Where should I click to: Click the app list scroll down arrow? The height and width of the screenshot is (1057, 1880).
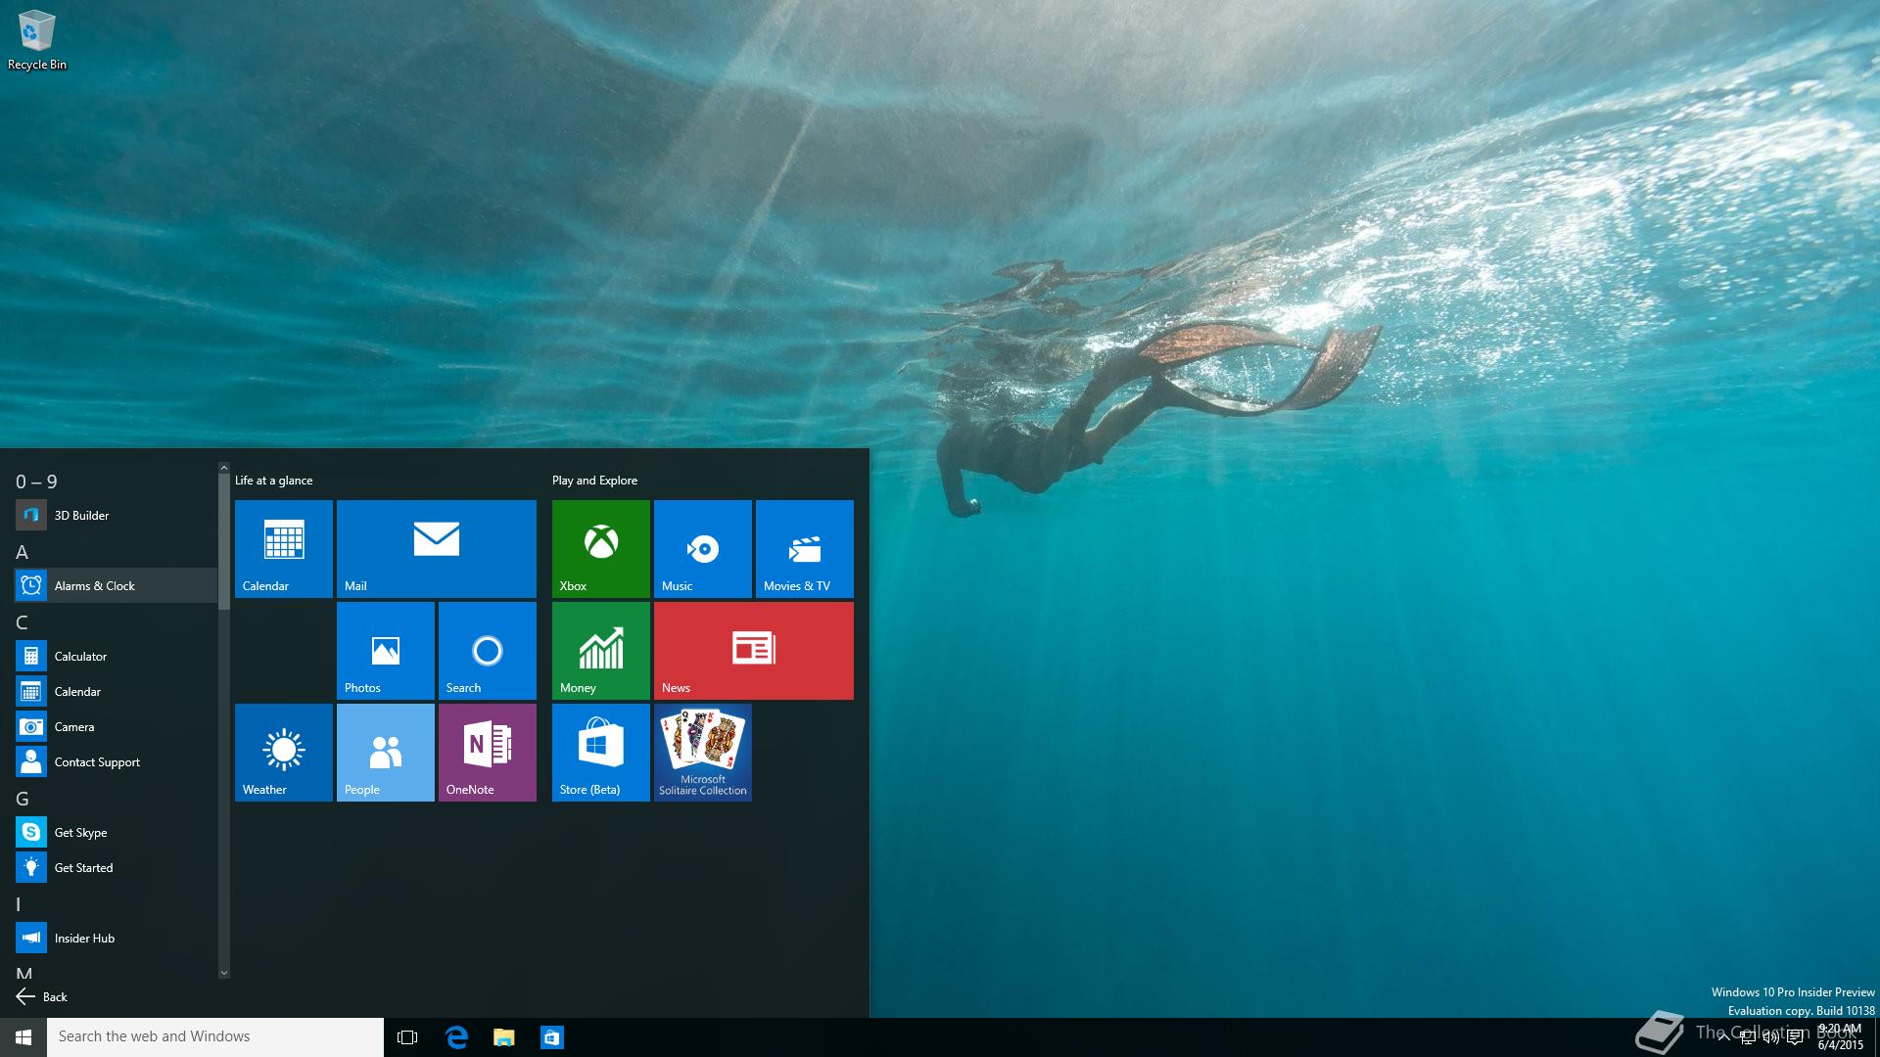point(223,972)
